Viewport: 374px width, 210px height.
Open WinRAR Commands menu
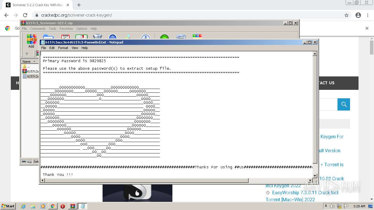(x=38, y=29)
